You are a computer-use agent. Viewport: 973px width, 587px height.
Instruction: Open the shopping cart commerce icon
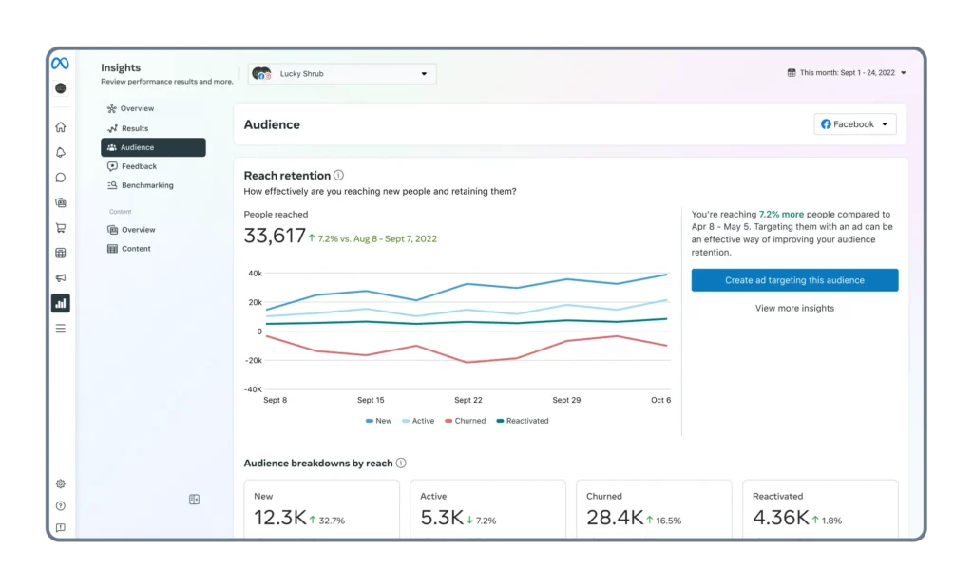[x=60, y=228]
